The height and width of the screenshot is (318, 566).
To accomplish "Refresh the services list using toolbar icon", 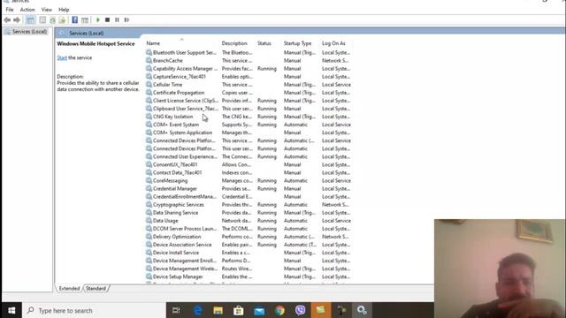I will (52, 19).
